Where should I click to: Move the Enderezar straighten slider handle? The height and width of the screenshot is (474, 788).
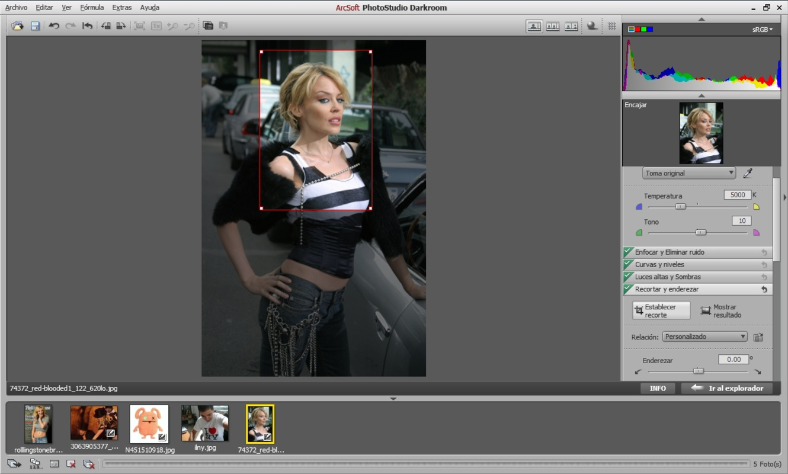pos(699,371)
